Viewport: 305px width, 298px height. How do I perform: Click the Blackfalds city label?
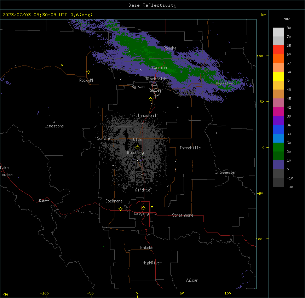click(x=156, y=79)
